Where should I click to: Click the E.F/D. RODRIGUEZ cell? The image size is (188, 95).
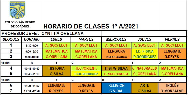(x=86, y=74)
